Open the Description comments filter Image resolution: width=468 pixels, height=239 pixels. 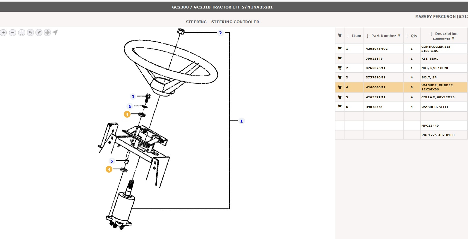[x=453, y=39]
